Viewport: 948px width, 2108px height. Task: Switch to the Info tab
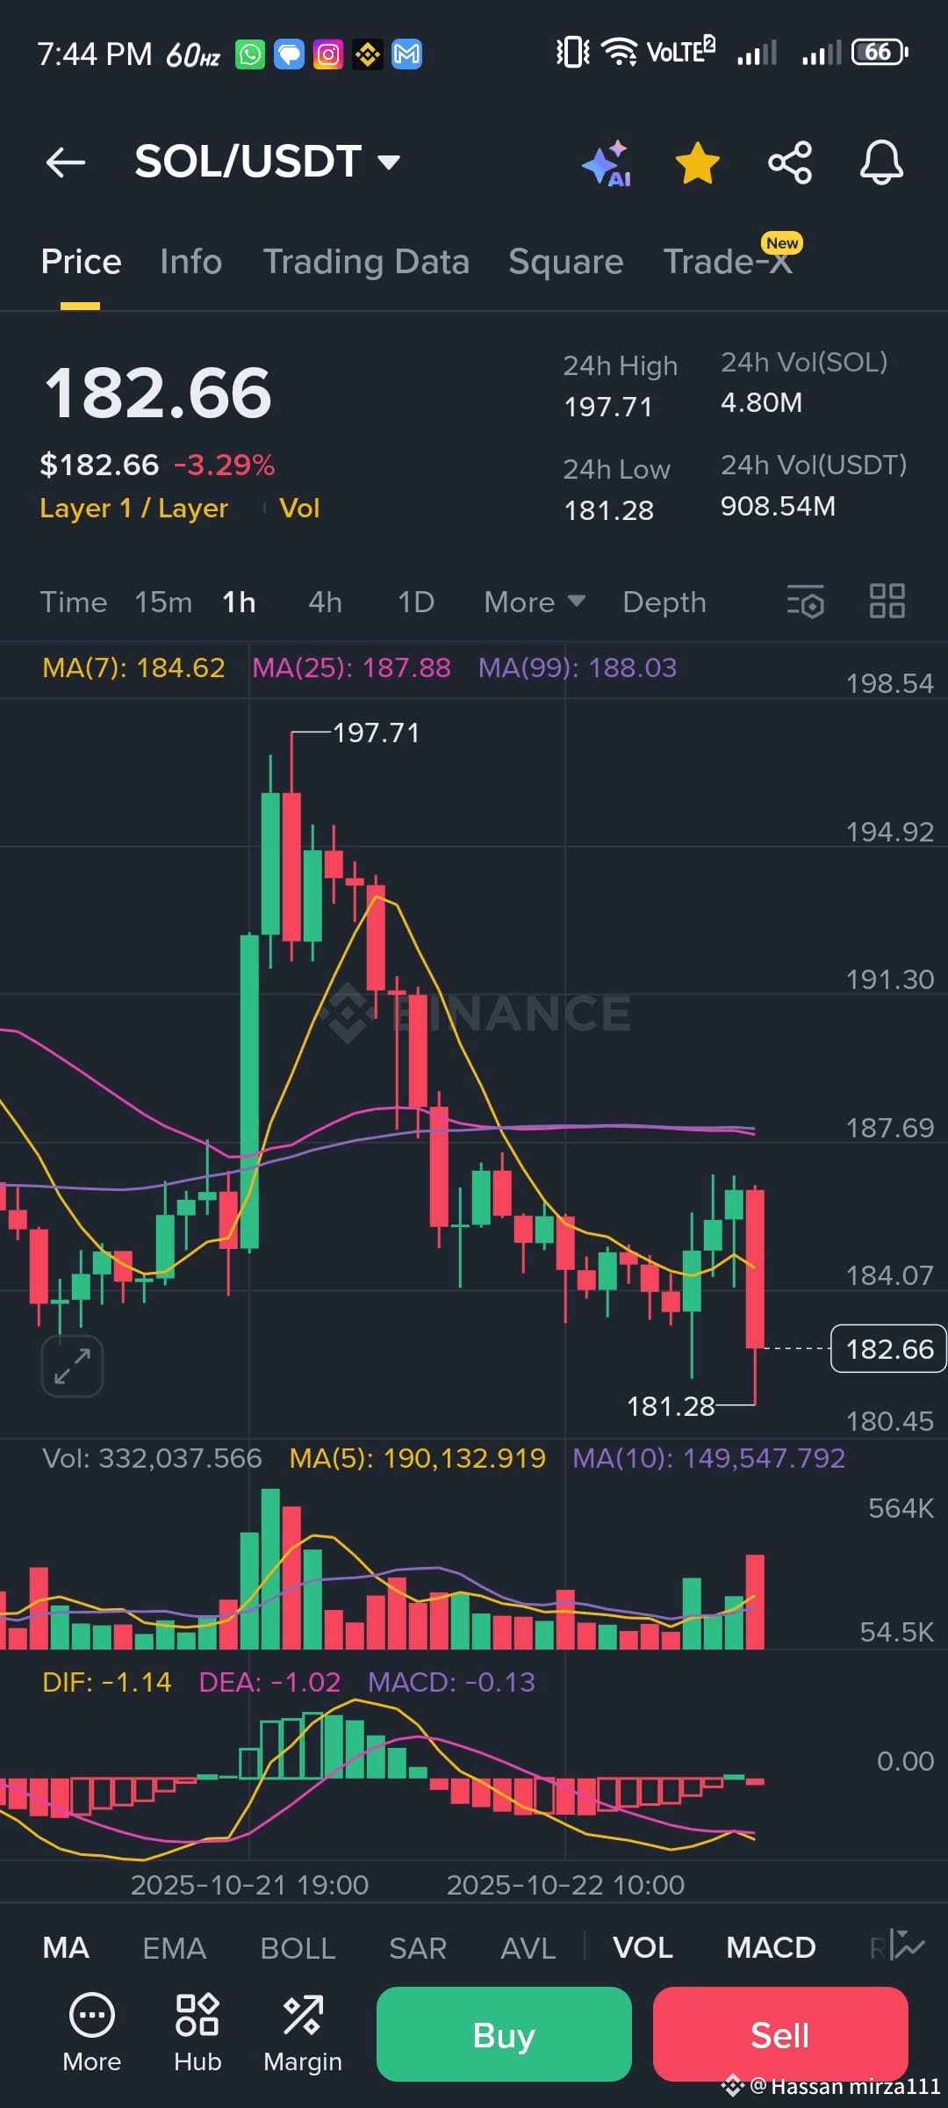(191, 262)
